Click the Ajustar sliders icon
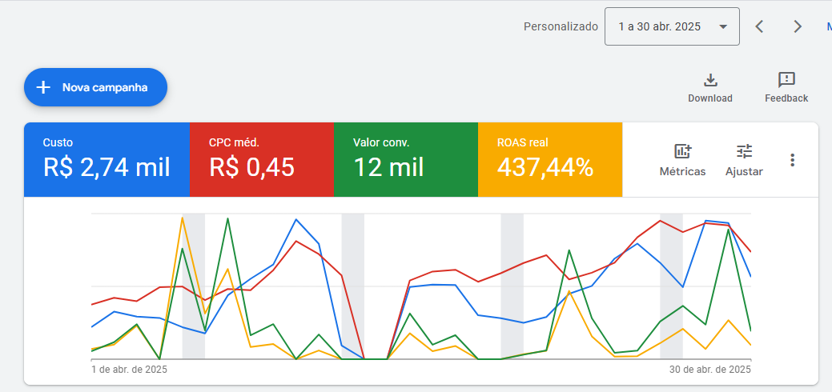The image size is (832, 392). 744,151
